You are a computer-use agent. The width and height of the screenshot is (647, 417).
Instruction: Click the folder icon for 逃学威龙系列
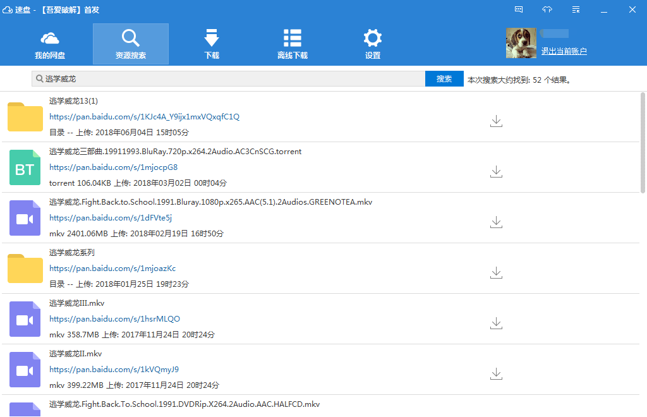click(x=25, y=269)
